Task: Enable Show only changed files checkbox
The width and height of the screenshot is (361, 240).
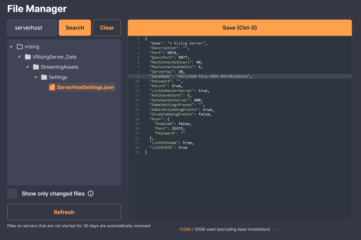Action: point(12,193)
